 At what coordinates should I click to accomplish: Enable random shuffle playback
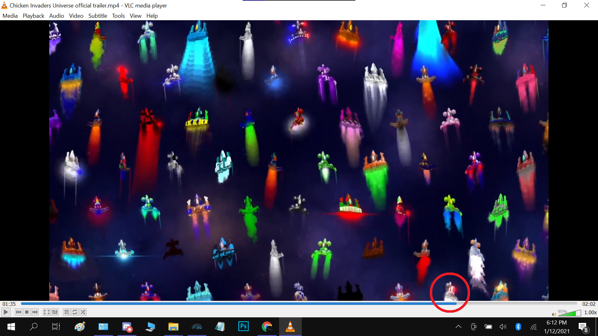[83, 312]
